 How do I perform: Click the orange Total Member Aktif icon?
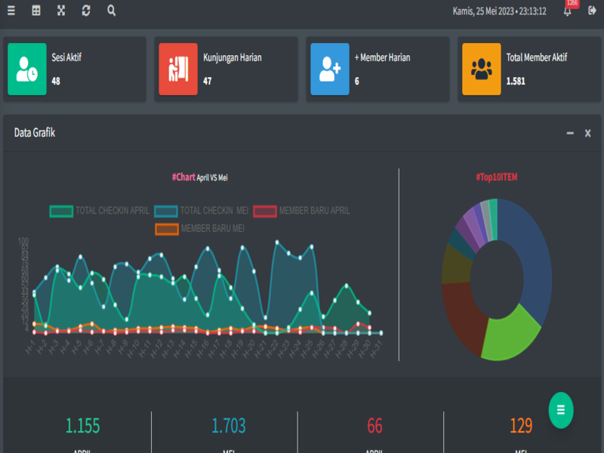(482, 69)
